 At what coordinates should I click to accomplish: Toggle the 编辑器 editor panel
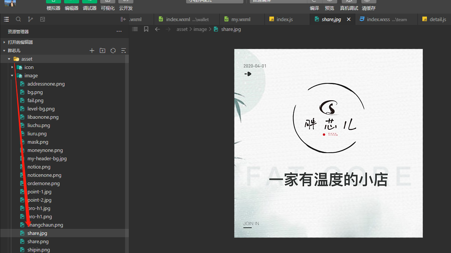pos(71,8)
